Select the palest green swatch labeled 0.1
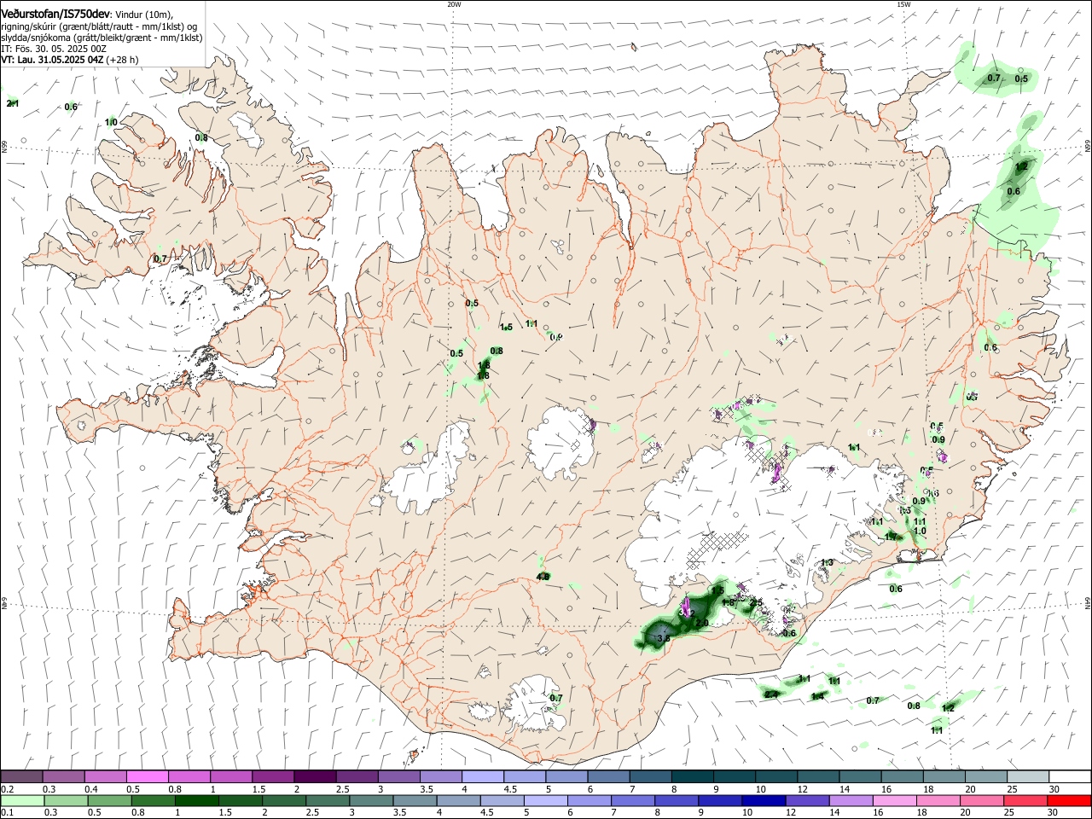The height and width of the screenshot is (819, 1092). [24, 800]
